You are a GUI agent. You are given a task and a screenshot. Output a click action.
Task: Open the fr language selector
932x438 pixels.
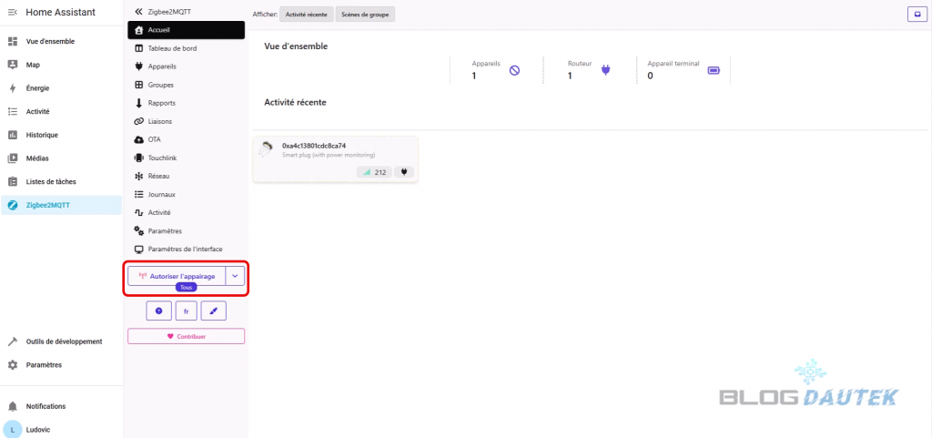(186, 311)
